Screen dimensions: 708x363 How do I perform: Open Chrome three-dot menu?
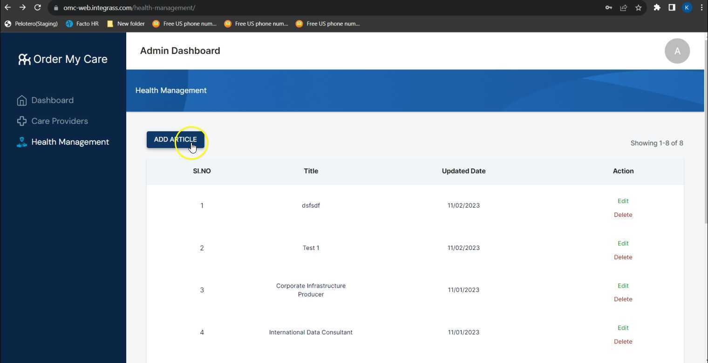tap(701, 7)
